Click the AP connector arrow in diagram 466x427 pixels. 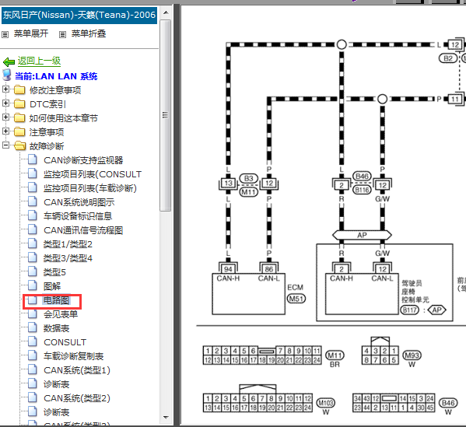click(362, 236)
